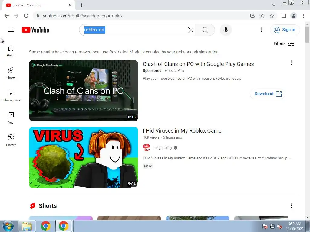Open more options for Clash of Clans ad

click(292, 63)
